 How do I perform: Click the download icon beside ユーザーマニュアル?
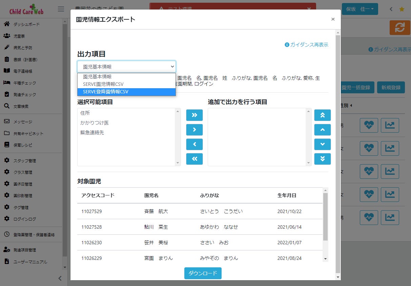[x=6, y=262]
